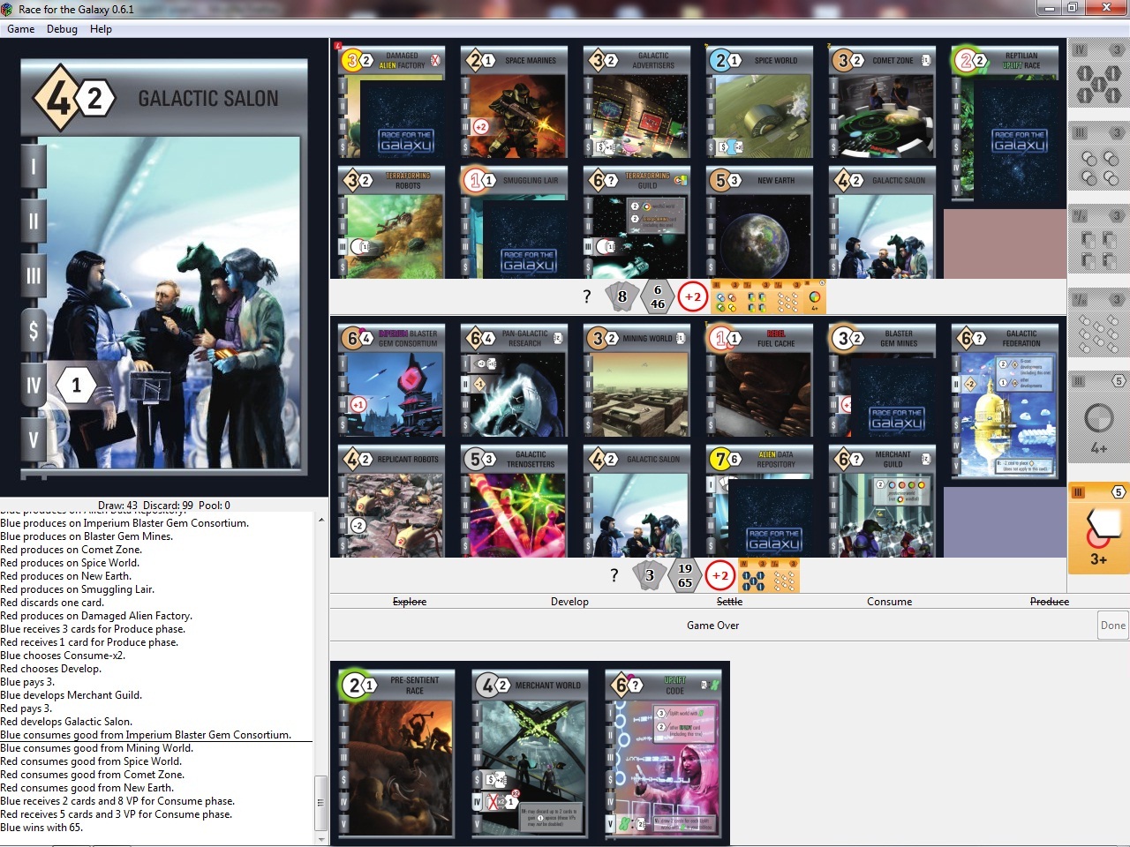Viewport: 1130px width, 847px height.
Task: Click Red player's hand card count icon
Action: [621, 296]
